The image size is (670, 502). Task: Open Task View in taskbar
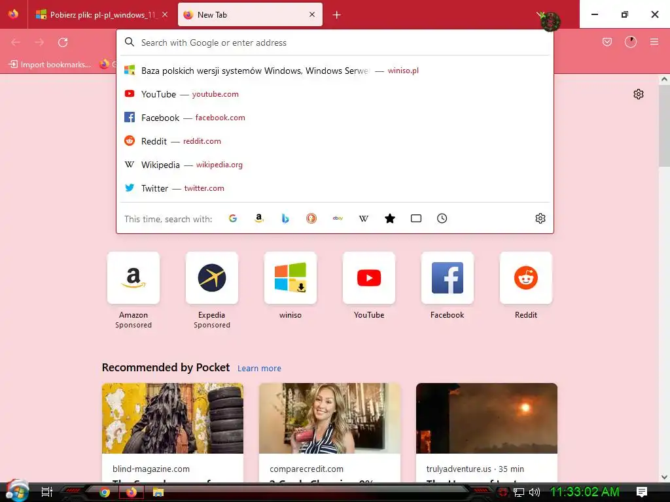click(46, 492)
